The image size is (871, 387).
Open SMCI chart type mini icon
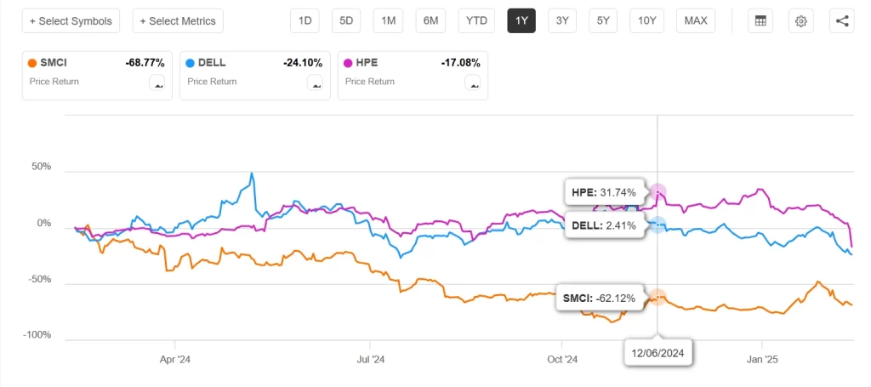click(157, 83)
